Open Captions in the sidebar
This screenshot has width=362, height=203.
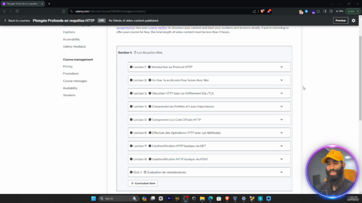pyautogui.click(x=69, y=32)
